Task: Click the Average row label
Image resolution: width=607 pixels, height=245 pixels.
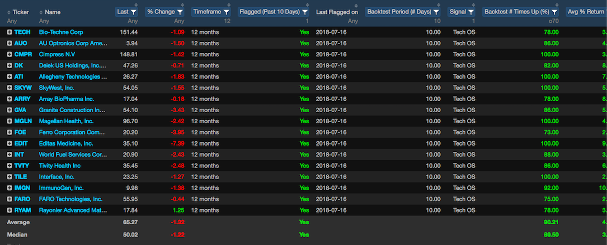Action: [18, 223]
